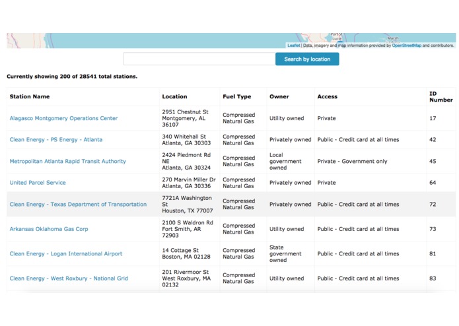Screen dimensions: 459x326
Task: Focus the location search text field
Action: coord(199,59)
